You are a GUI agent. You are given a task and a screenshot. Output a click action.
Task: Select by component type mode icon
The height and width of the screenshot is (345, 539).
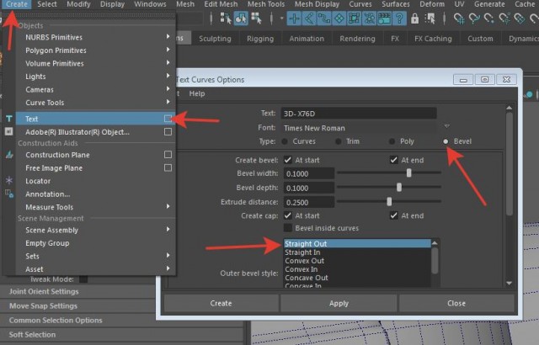click(x=256, y=19)
